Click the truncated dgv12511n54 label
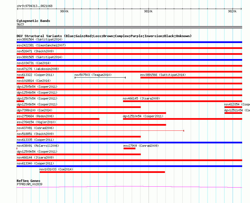Image resolution: width=250 pixels, height=203 pixels. tap(237, 110)
